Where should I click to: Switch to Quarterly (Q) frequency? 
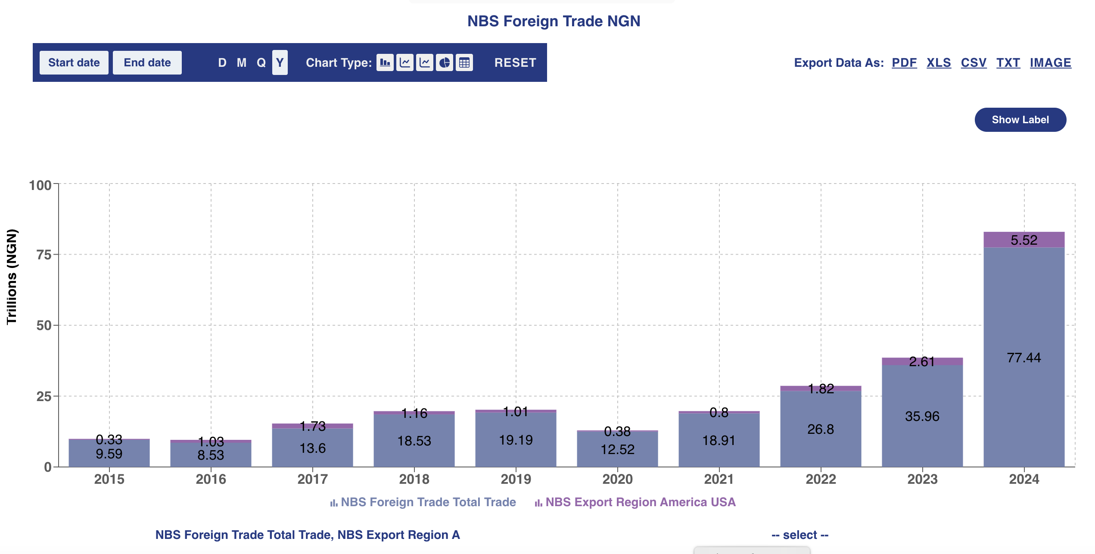pyautogui.click(x=261, y=63)
